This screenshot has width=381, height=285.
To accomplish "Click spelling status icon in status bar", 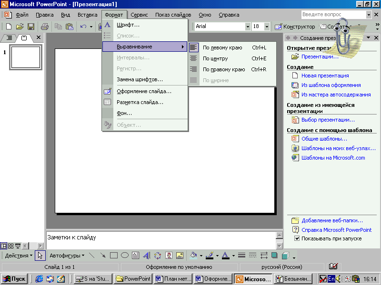I will [x=333, y=267].
